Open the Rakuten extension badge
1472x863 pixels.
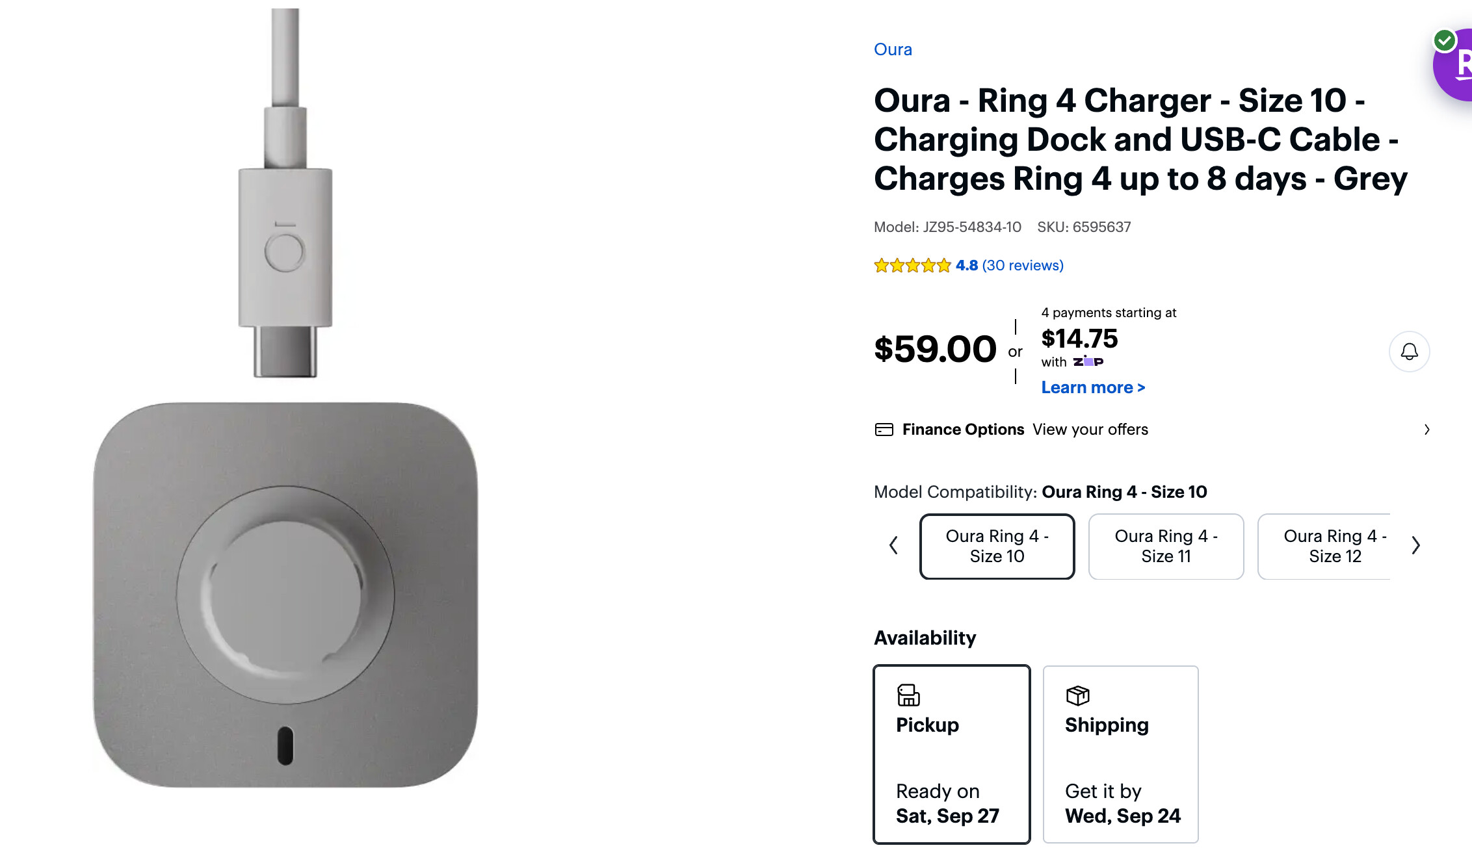(x=1456, y=65)
